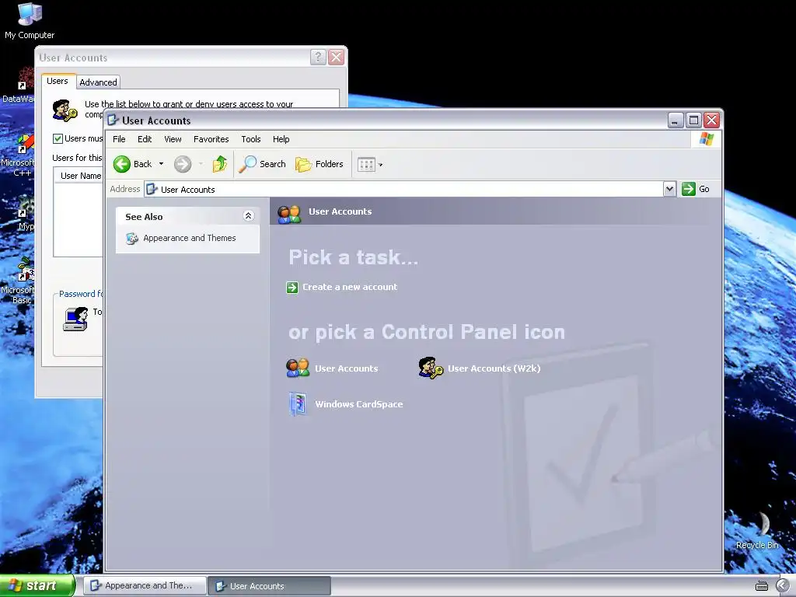
Task: Open the File menu
Action: click(119, 139)
